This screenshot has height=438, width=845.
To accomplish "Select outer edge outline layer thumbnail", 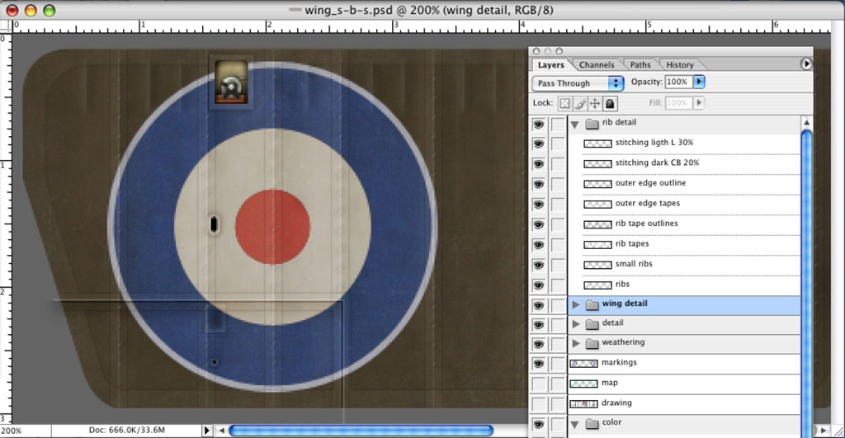I will pos(597,184).
